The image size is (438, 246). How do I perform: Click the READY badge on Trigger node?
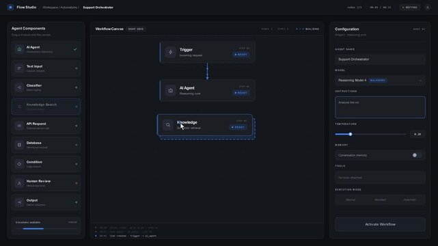pyautogui.click(x=241, y=55)
